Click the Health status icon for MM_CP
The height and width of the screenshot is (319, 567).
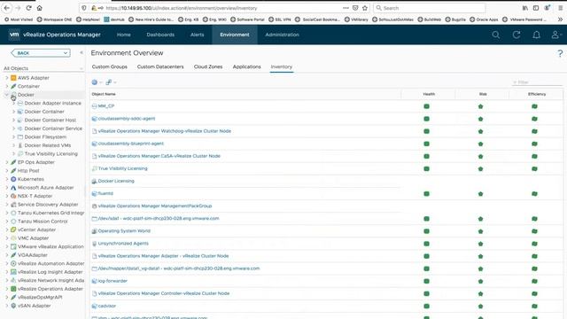pos(427,106)
